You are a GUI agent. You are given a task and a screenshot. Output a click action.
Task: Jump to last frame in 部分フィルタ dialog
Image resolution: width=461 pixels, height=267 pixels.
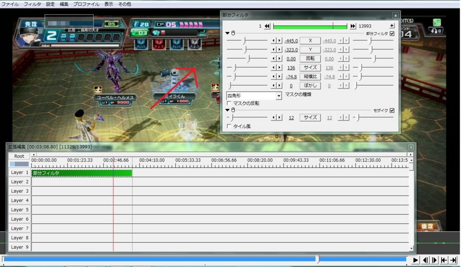point(353,26)
